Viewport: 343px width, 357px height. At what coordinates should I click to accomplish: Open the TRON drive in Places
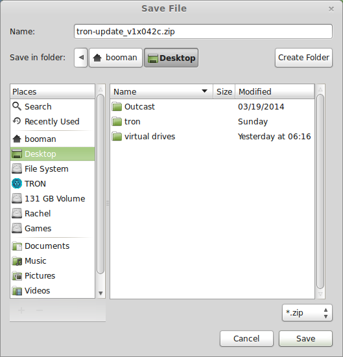tap(53, 184)
